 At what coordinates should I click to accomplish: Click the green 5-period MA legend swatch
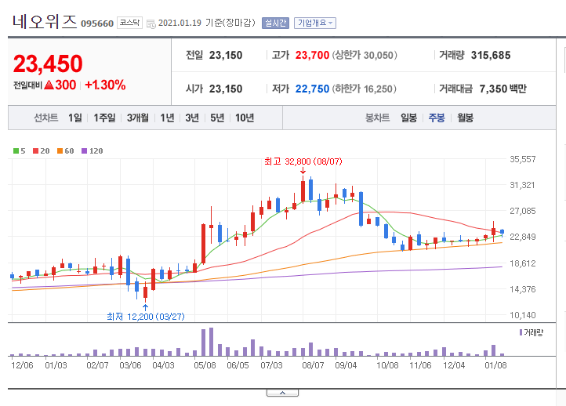click(16, 150)
